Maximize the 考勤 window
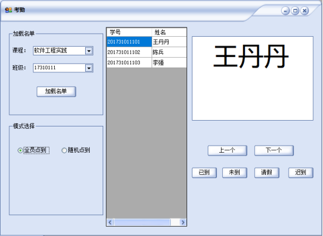 pos(295,10)
